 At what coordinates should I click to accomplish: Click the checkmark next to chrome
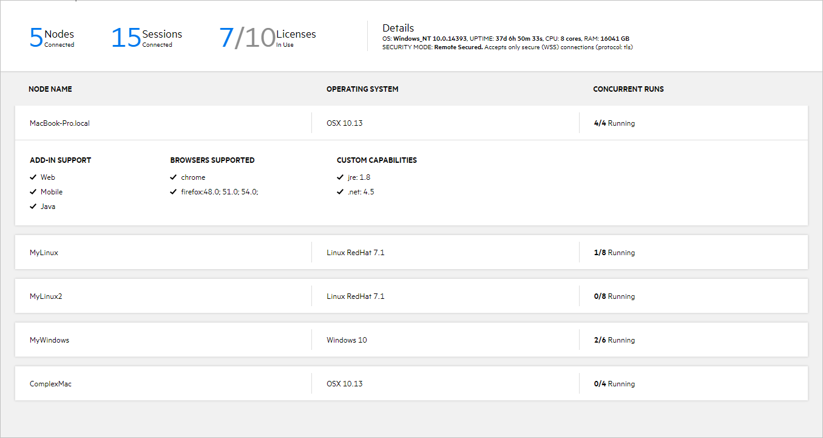click(x=174, y=177)
